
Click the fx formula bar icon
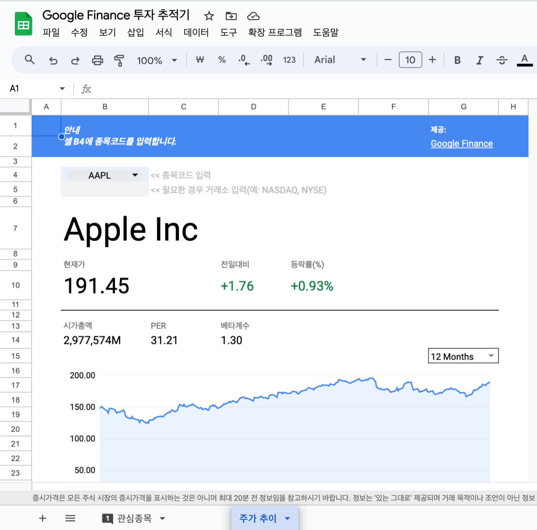[86, 89]
